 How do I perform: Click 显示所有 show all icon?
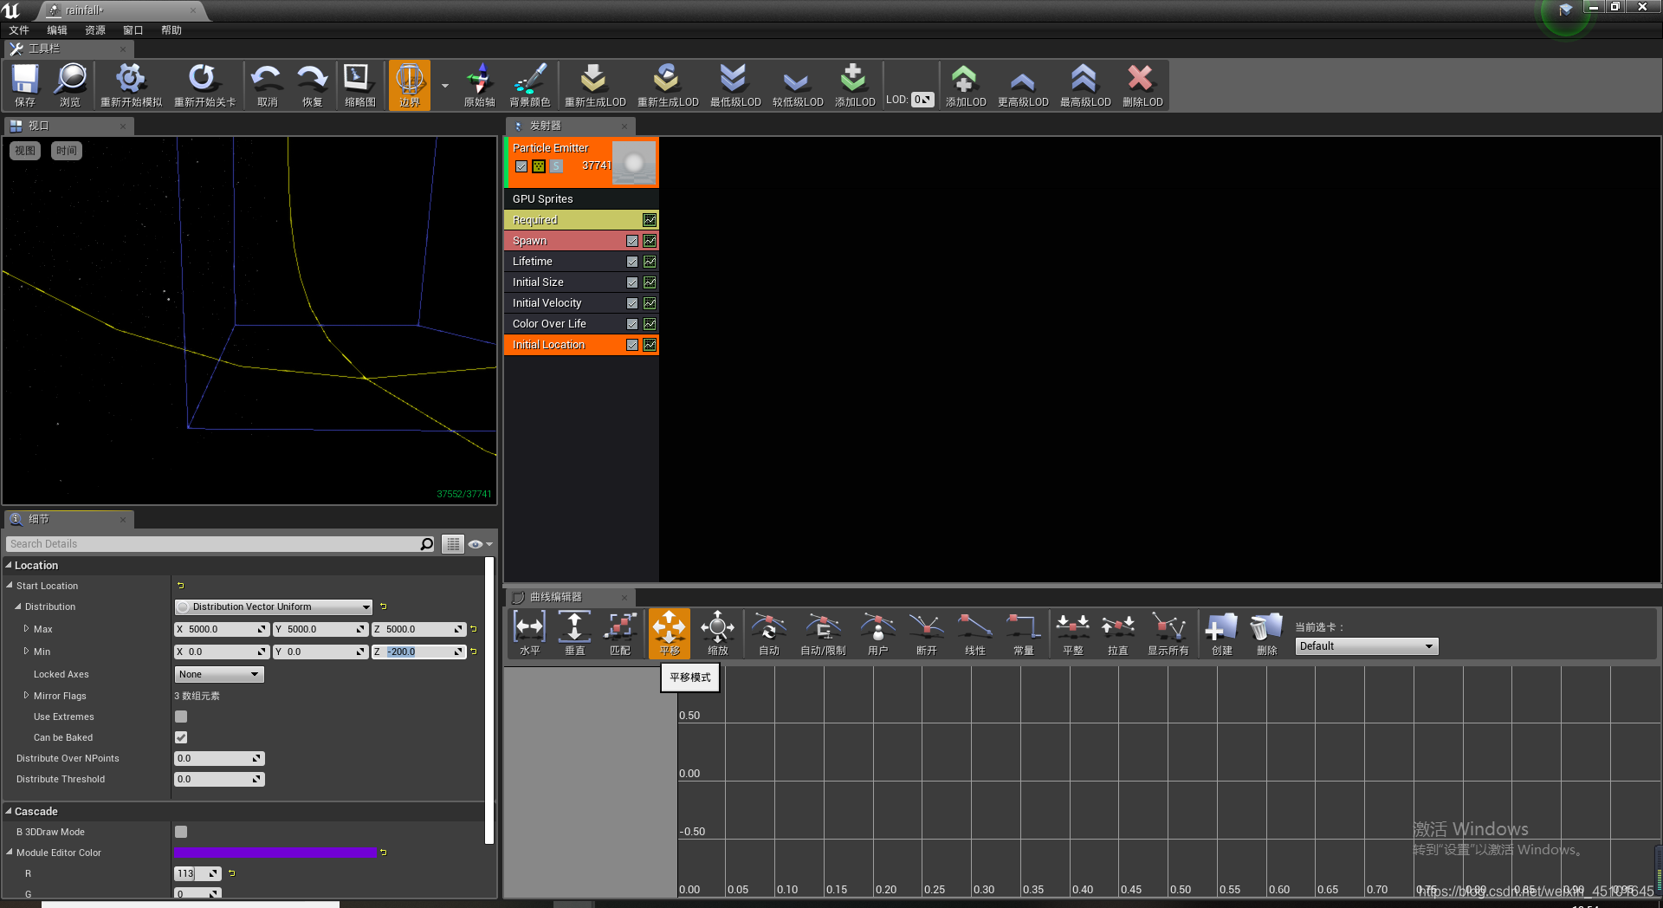(x=1168, y=632)
